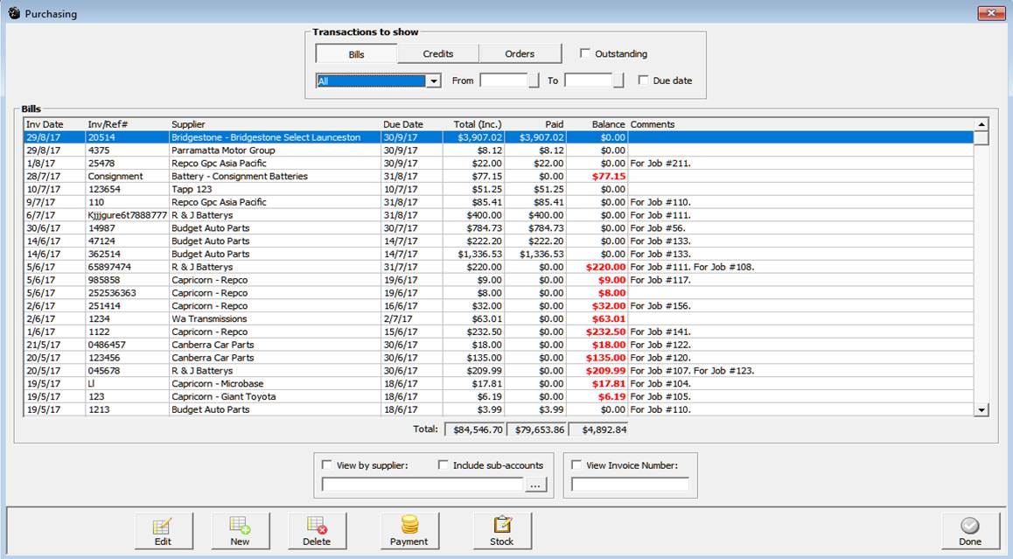Create a new bill with New icon
Viewport: 1013px width, 559px height.
[x=240, y=531]
